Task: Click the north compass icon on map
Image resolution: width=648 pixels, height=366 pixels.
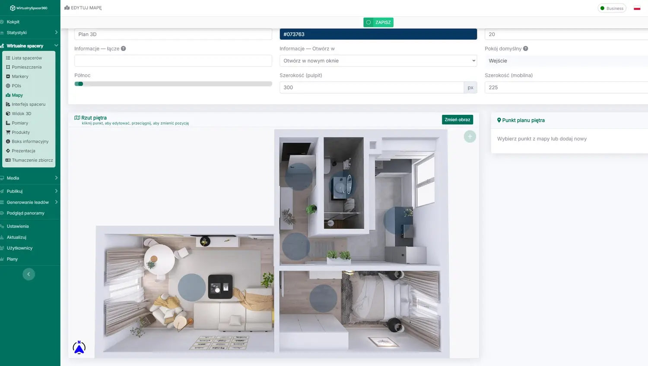Action: 79,347
